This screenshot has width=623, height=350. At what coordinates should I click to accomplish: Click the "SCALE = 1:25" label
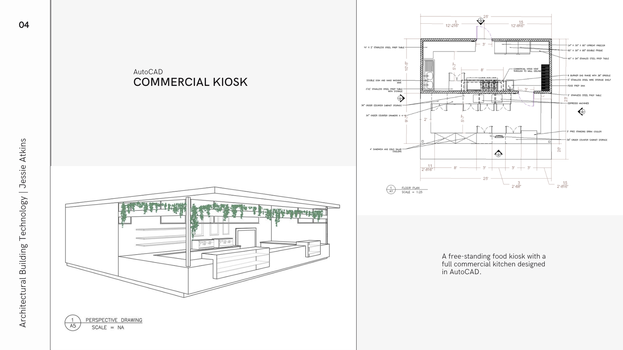point(412,192)
